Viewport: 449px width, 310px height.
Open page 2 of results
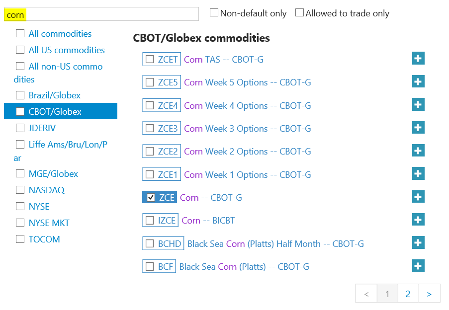coord(408,294)
